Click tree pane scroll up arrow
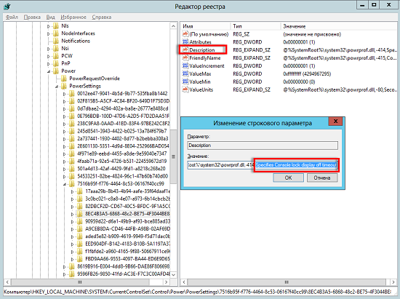Screen dimensions: 400x299 (174, 26)
